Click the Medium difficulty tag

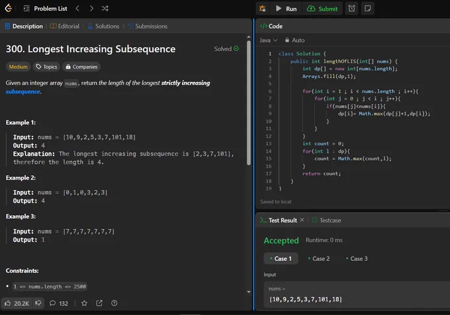point(19,67)
